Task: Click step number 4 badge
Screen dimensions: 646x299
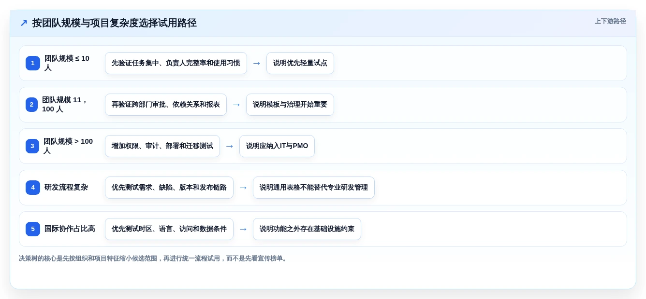Action: pyautogui.click(x=33, y=188)
